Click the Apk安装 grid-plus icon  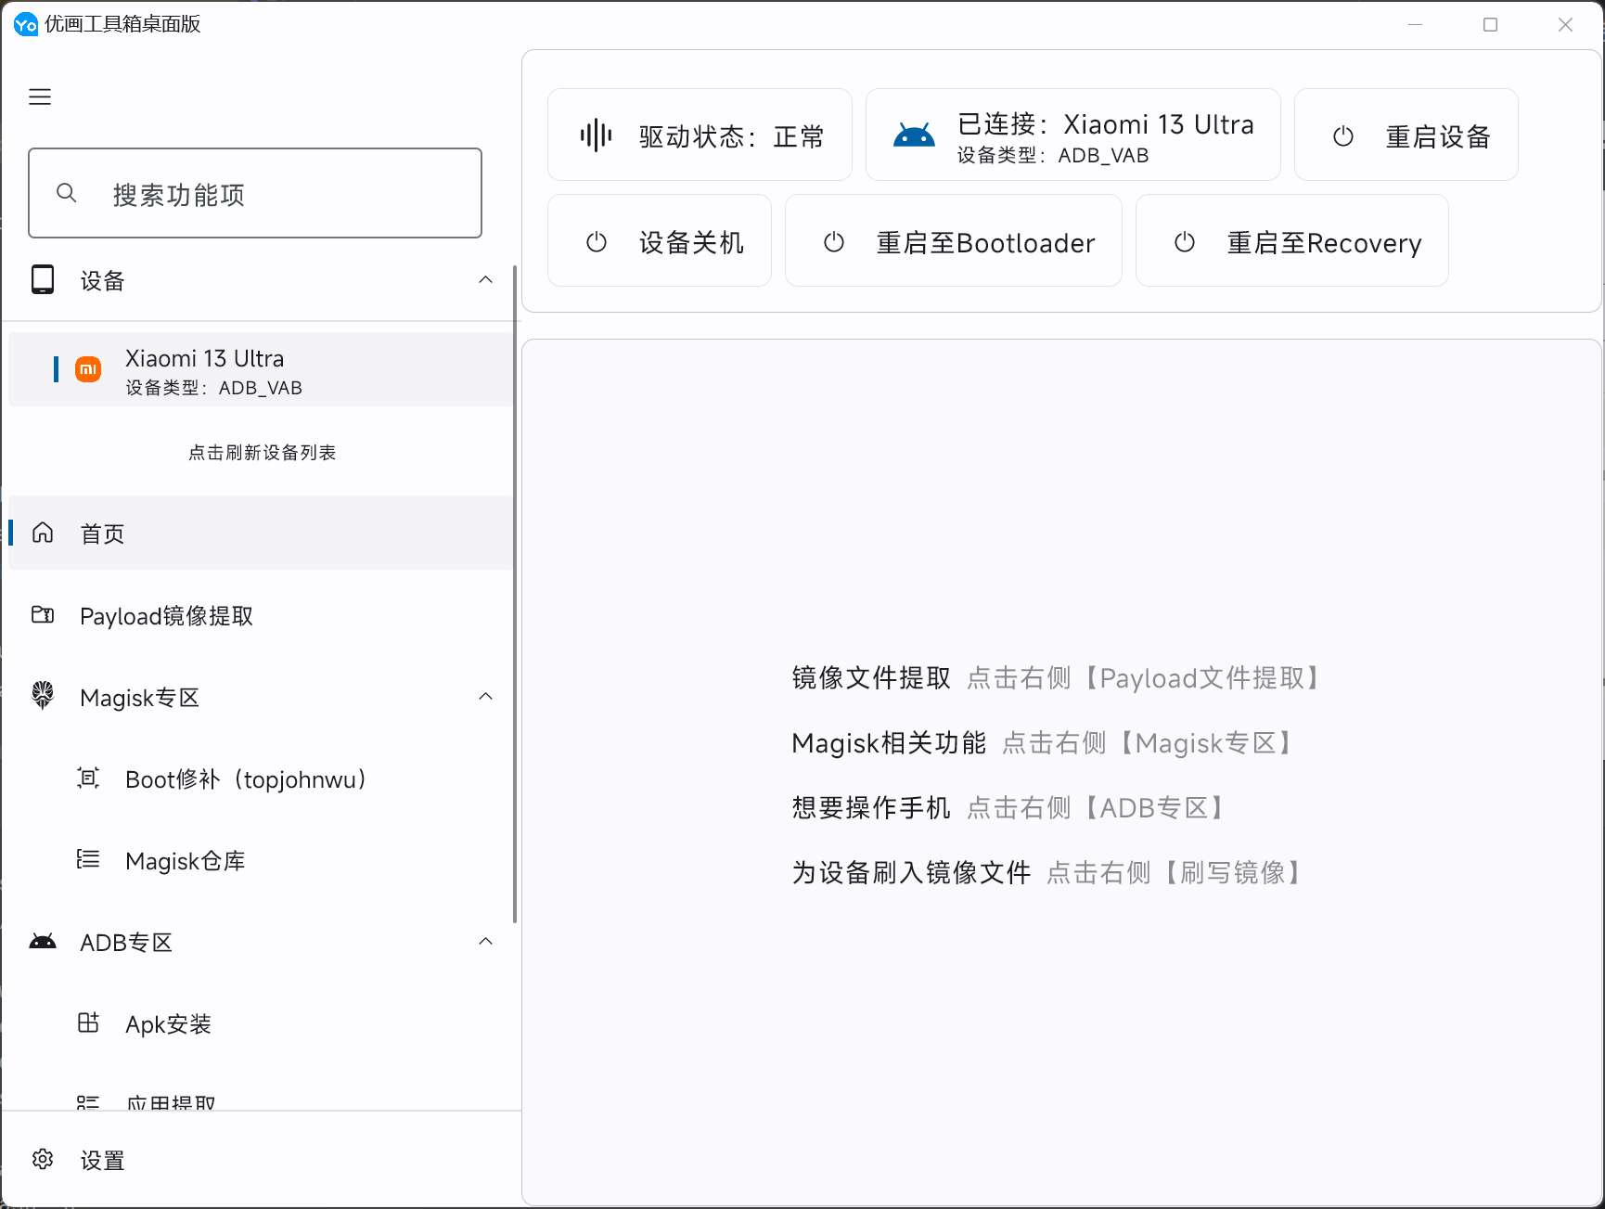coord(88,1023)
